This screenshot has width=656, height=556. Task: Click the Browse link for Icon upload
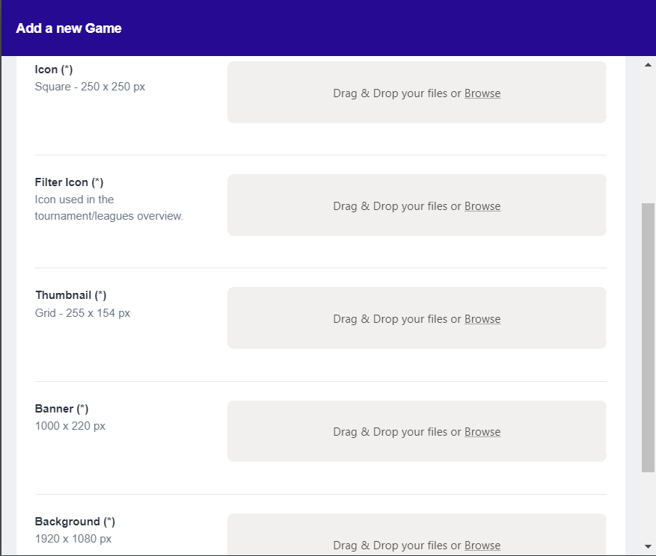[482, 93]
